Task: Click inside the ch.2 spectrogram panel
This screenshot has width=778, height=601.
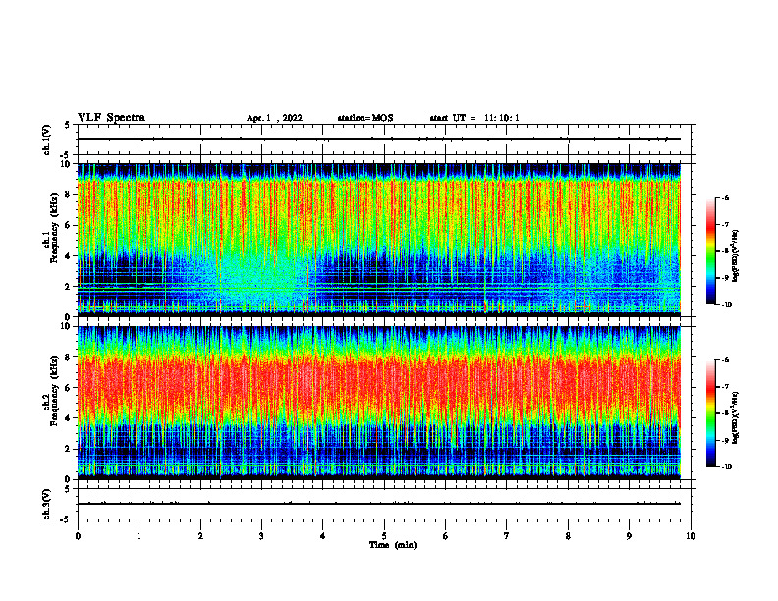Action: point(379,403)
